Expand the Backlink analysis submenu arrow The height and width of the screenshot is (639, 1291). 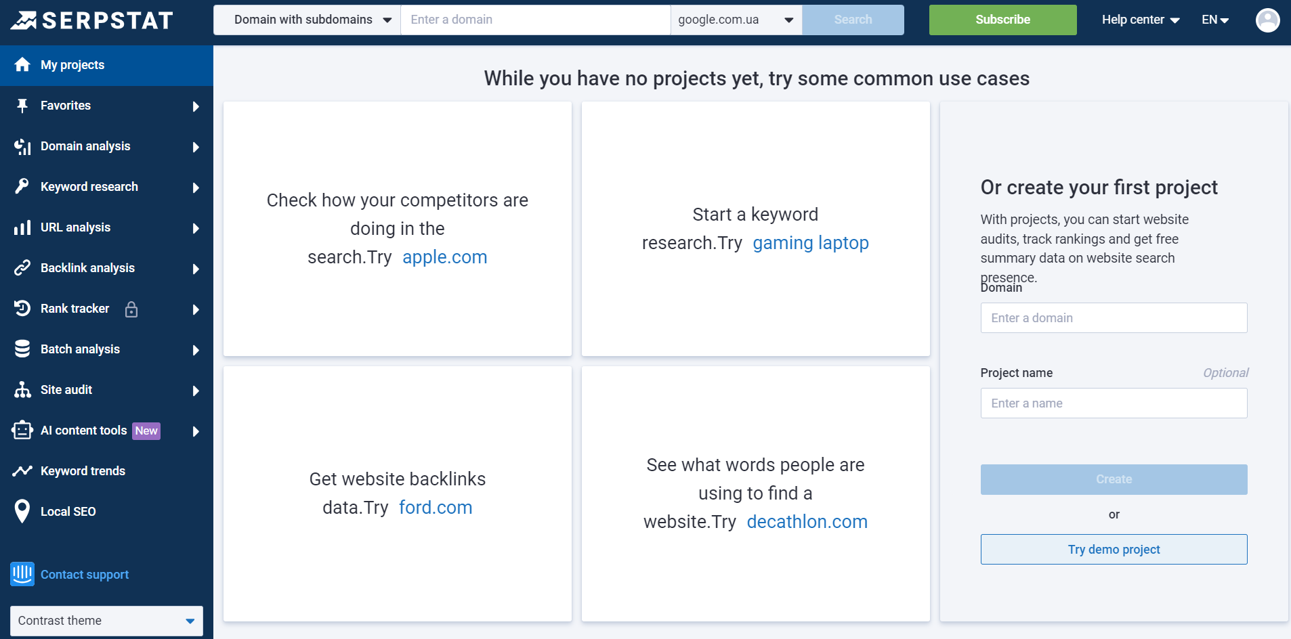click(x=196, y=269)
